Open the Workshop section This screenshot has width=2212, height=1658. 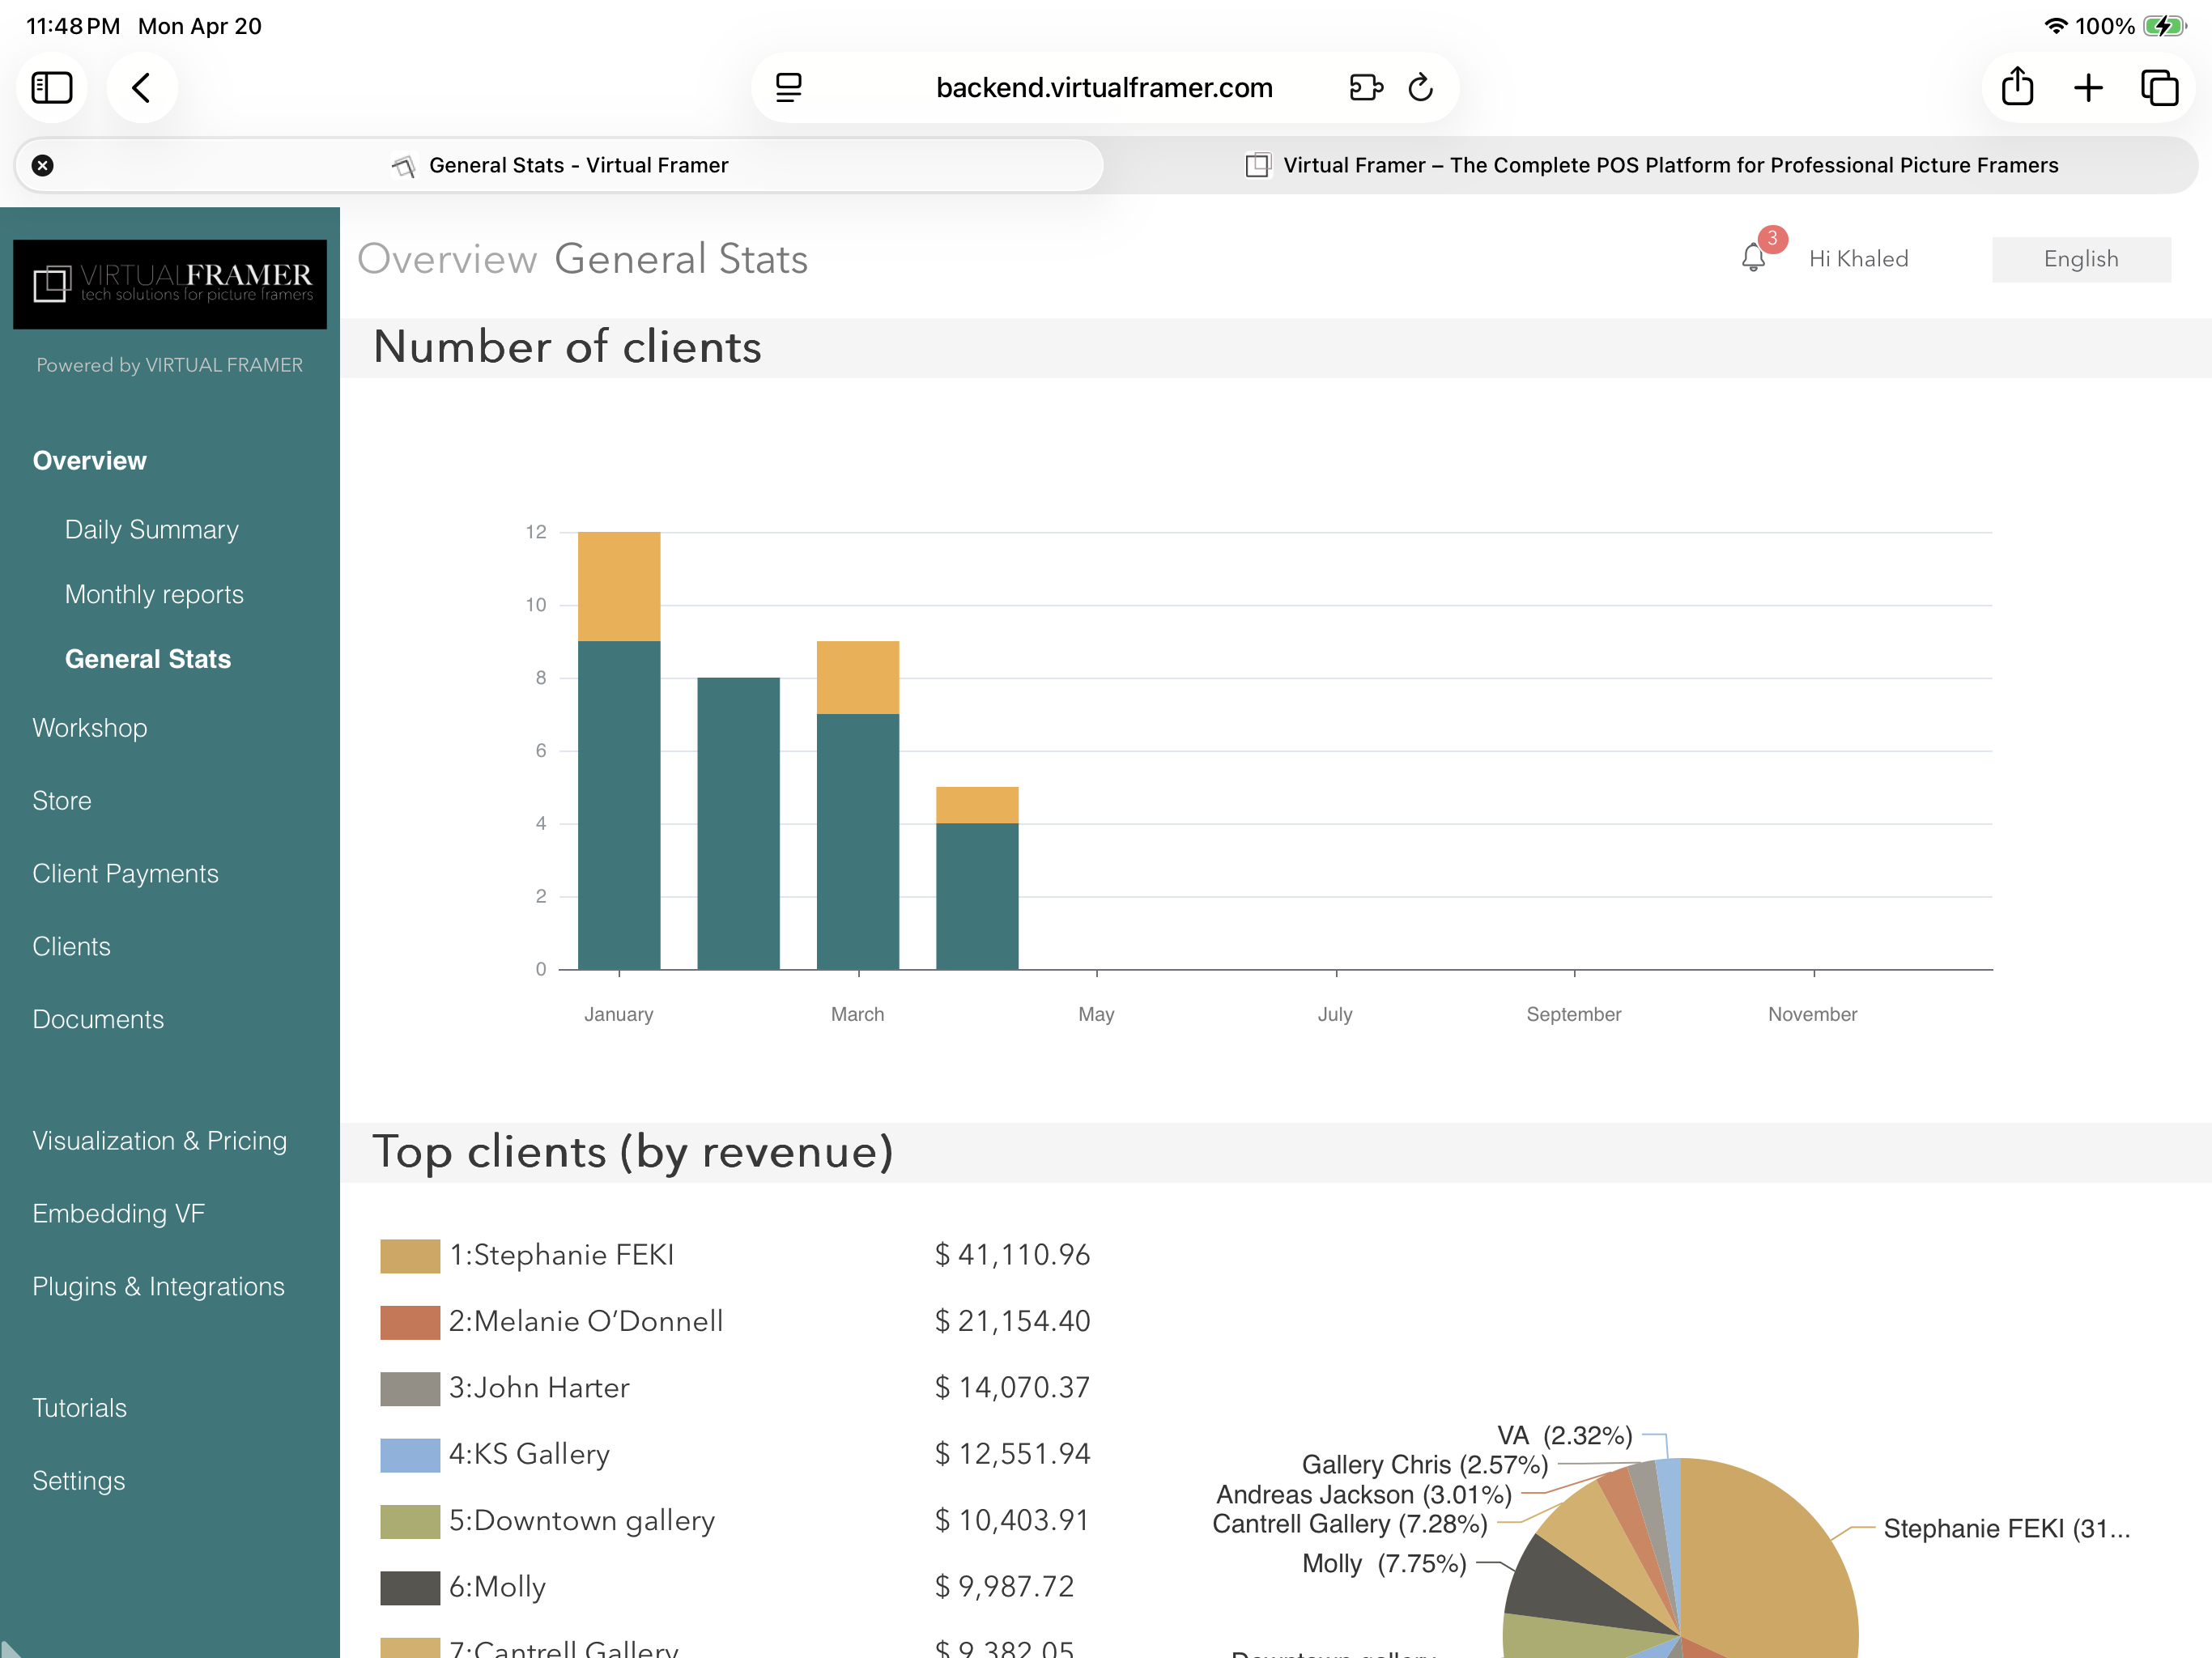[x=90, y=728]
